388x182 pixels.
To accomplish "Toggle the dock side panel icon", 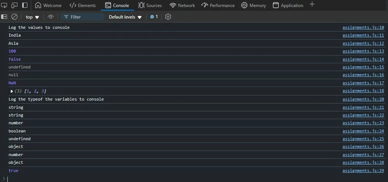I will 25,5.
